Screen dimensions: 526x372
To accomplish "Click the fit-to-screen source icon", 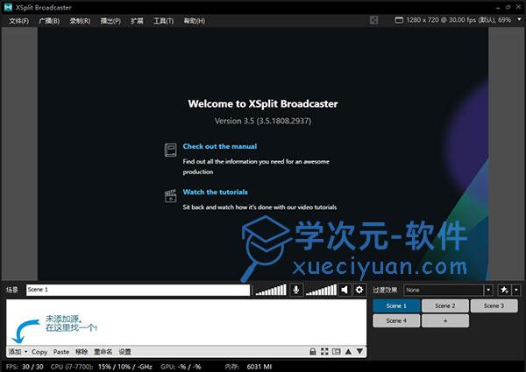I will (x=324, y=351).
